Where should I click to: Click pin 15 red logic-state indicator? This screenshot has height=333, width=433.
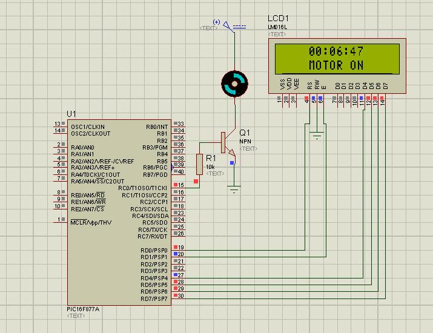[x=176, y=185]
